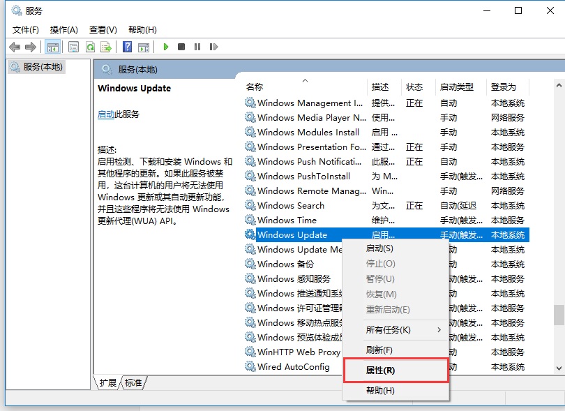This screenshot has height=411, width=565.
Task: Choose 刷新(F) in context menu
Action: click(395, 350)
